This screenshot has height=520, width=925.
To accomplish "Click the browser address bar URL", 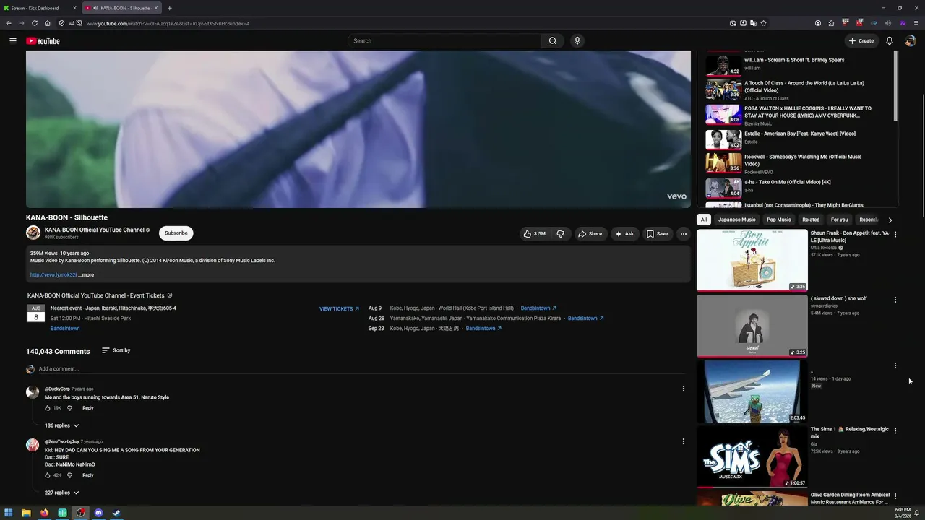I will [168, 23].
